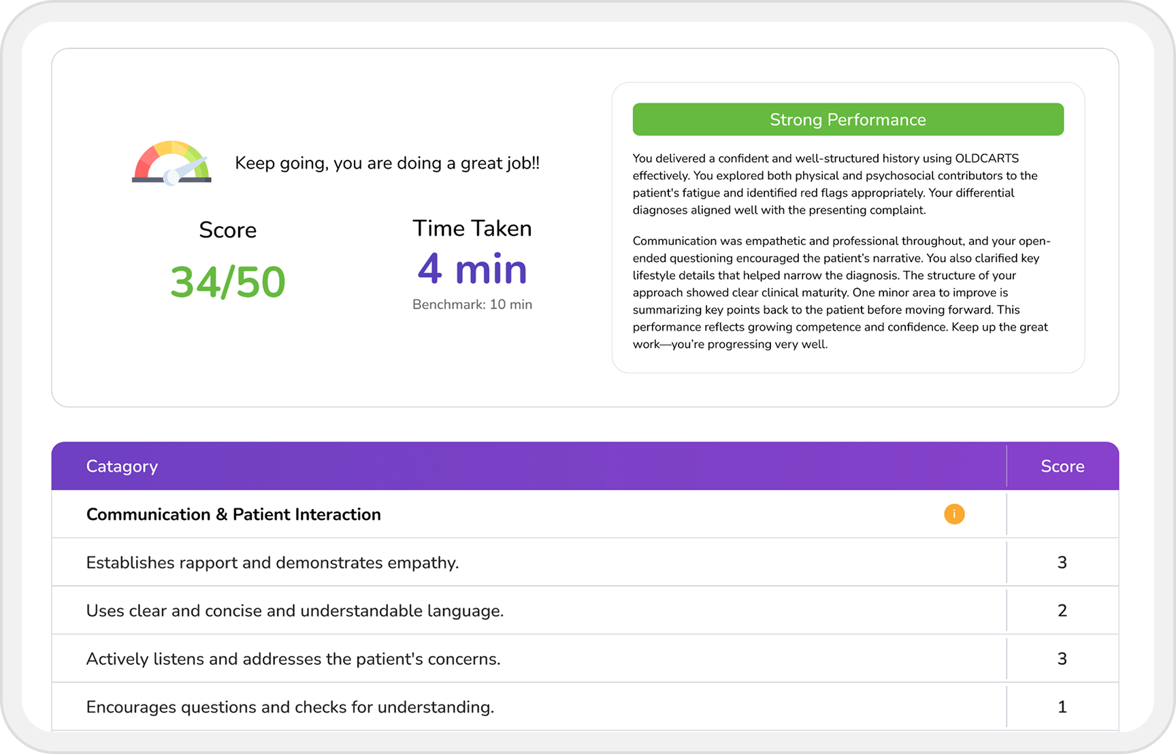
Task: Click the 'Time Taken' label
Action: click(472, 228)
